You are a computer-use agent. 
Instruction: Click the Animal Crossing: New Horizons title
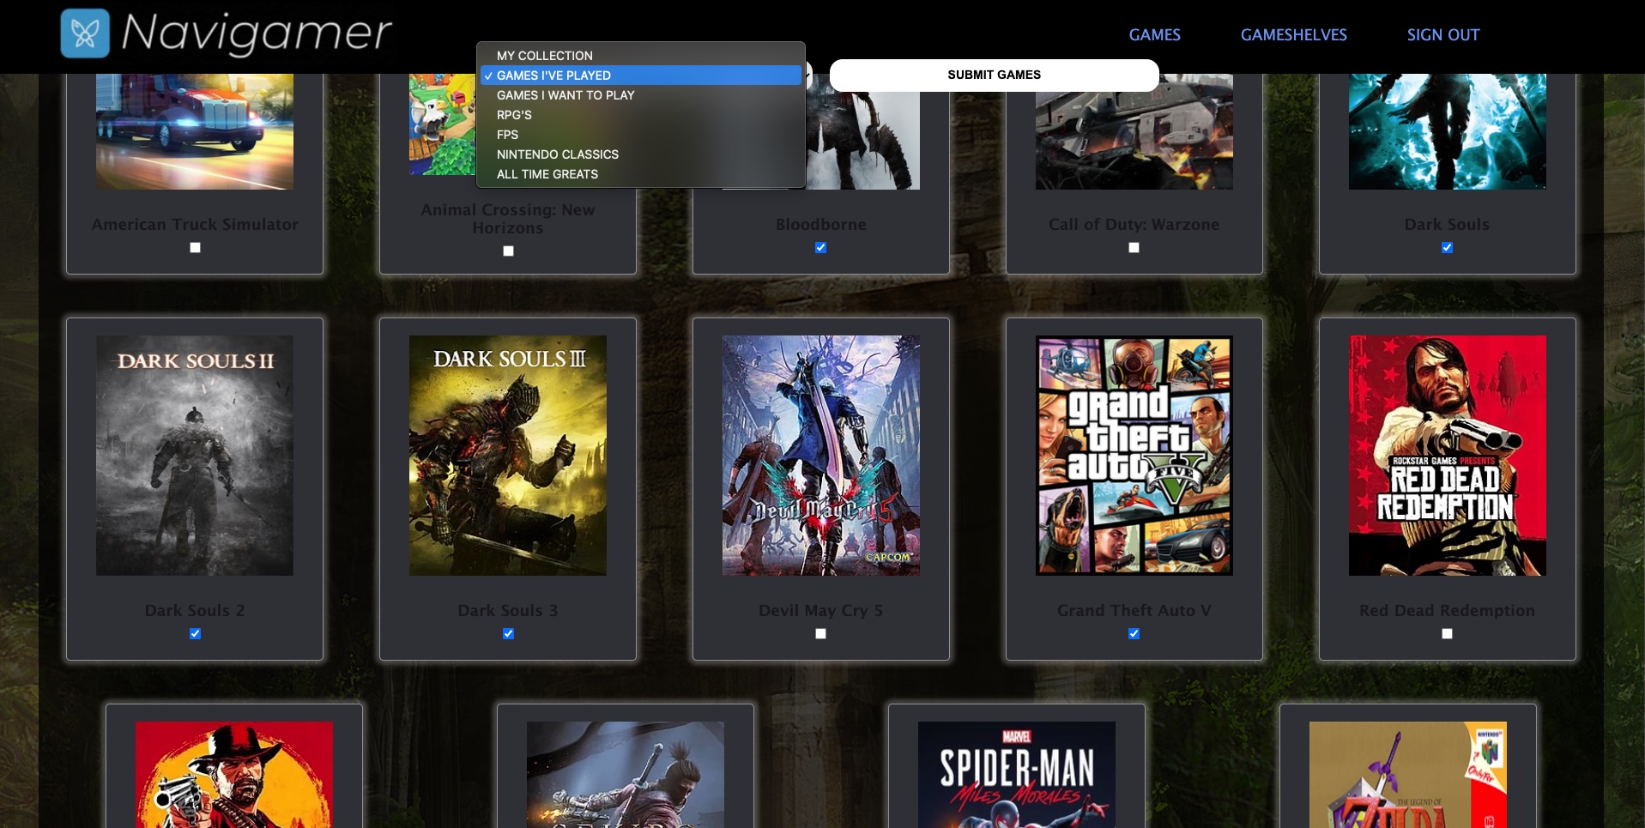click(508, 219)
